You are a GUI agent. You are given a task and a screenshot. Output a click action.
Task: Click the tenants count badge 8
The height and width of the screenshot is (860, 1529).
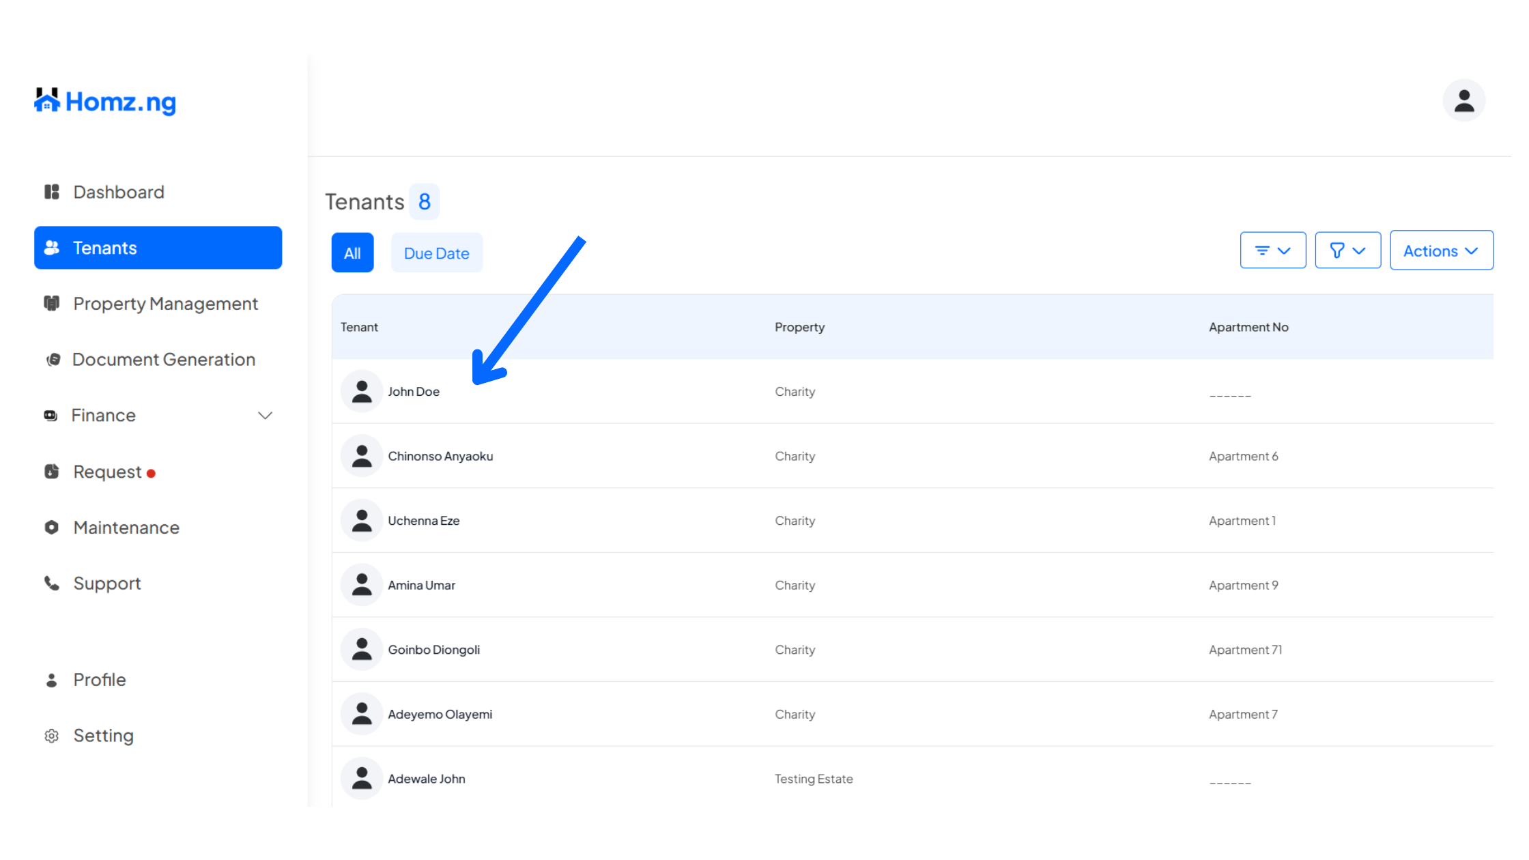[x=424, y=201]
